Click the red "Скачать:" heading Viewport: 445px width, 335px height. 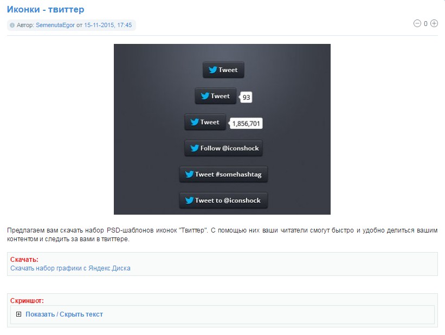click(x=24, y=260)
